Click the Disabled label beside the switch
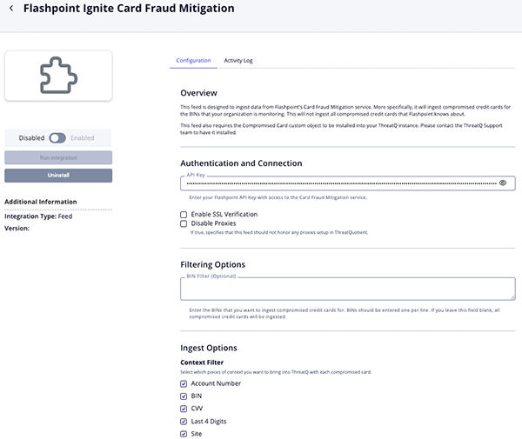Image resolution: width=522 pixels, height=439 pixels. point(32,137)
